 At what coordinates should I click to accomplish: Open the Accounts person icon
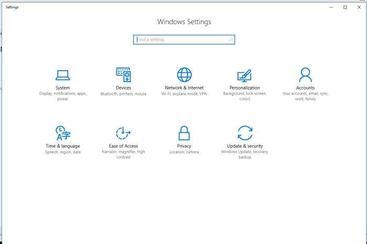pyautogui.click(x=306, y=75)
